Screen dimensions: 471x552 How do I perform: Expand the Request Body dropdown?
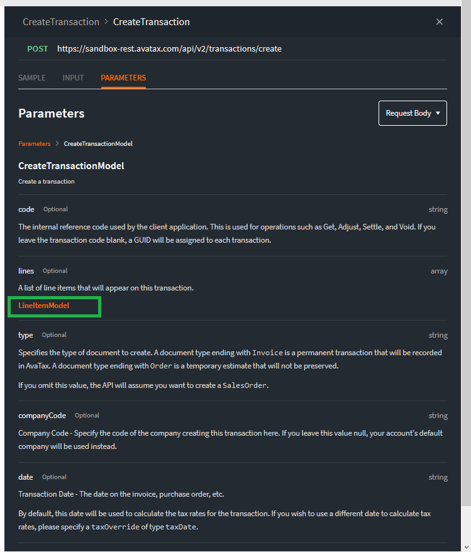click(x=413, y=113)
